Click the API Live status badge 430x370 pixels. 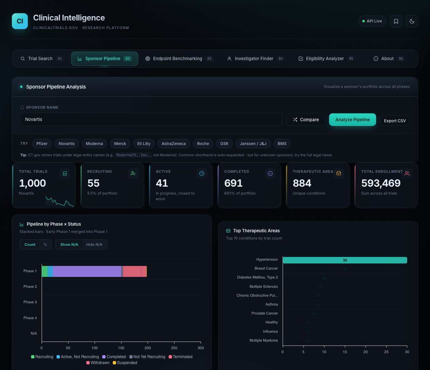point(372,21)
